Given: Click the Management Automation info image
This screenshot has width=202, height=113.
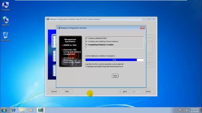Looking at the screenshot, I should click(70, 51).
